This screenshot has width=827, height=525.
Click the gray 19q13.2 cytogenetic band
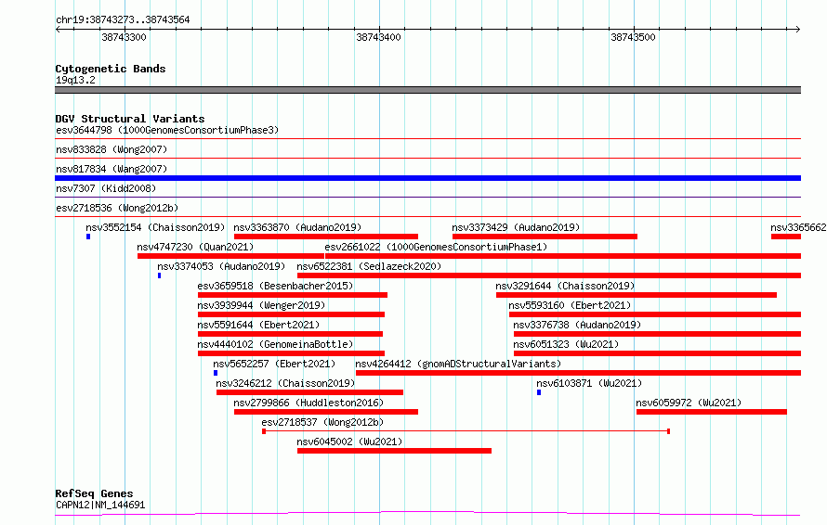(427, 90)
